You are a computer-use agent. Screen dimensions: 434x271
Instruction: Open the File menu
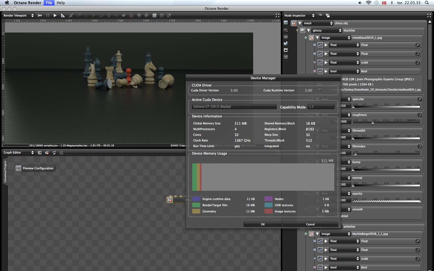coord(49,3)
